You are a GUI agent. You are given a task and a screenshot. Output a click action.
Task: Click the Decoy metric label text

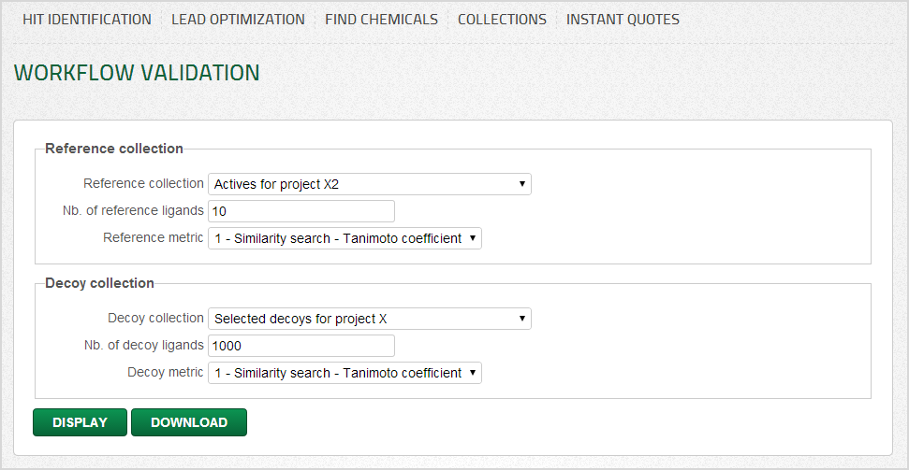click(165, 372)
